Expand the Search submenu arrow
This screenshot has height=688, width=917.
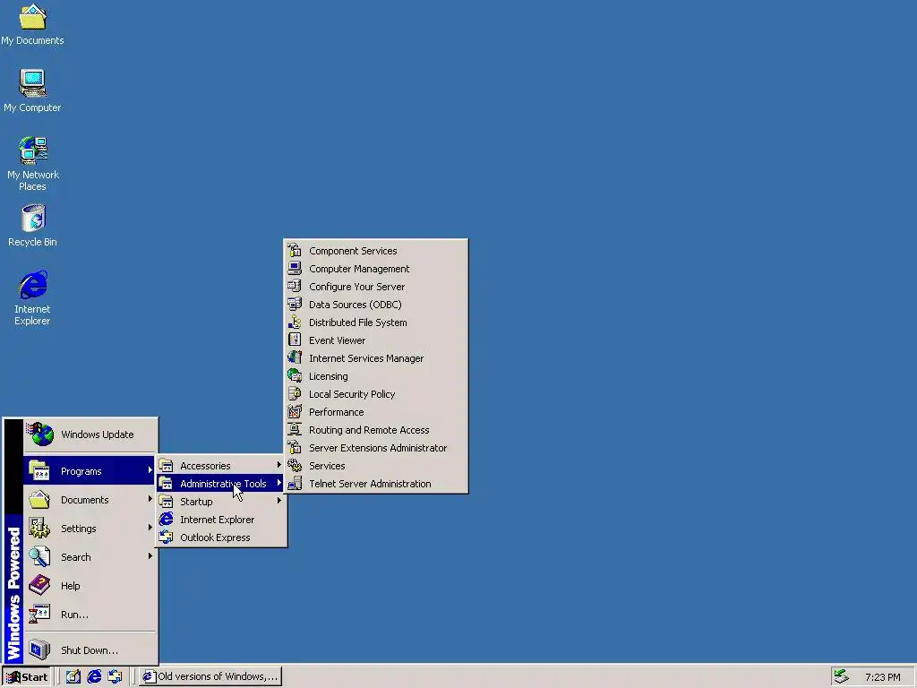[150, 556]
